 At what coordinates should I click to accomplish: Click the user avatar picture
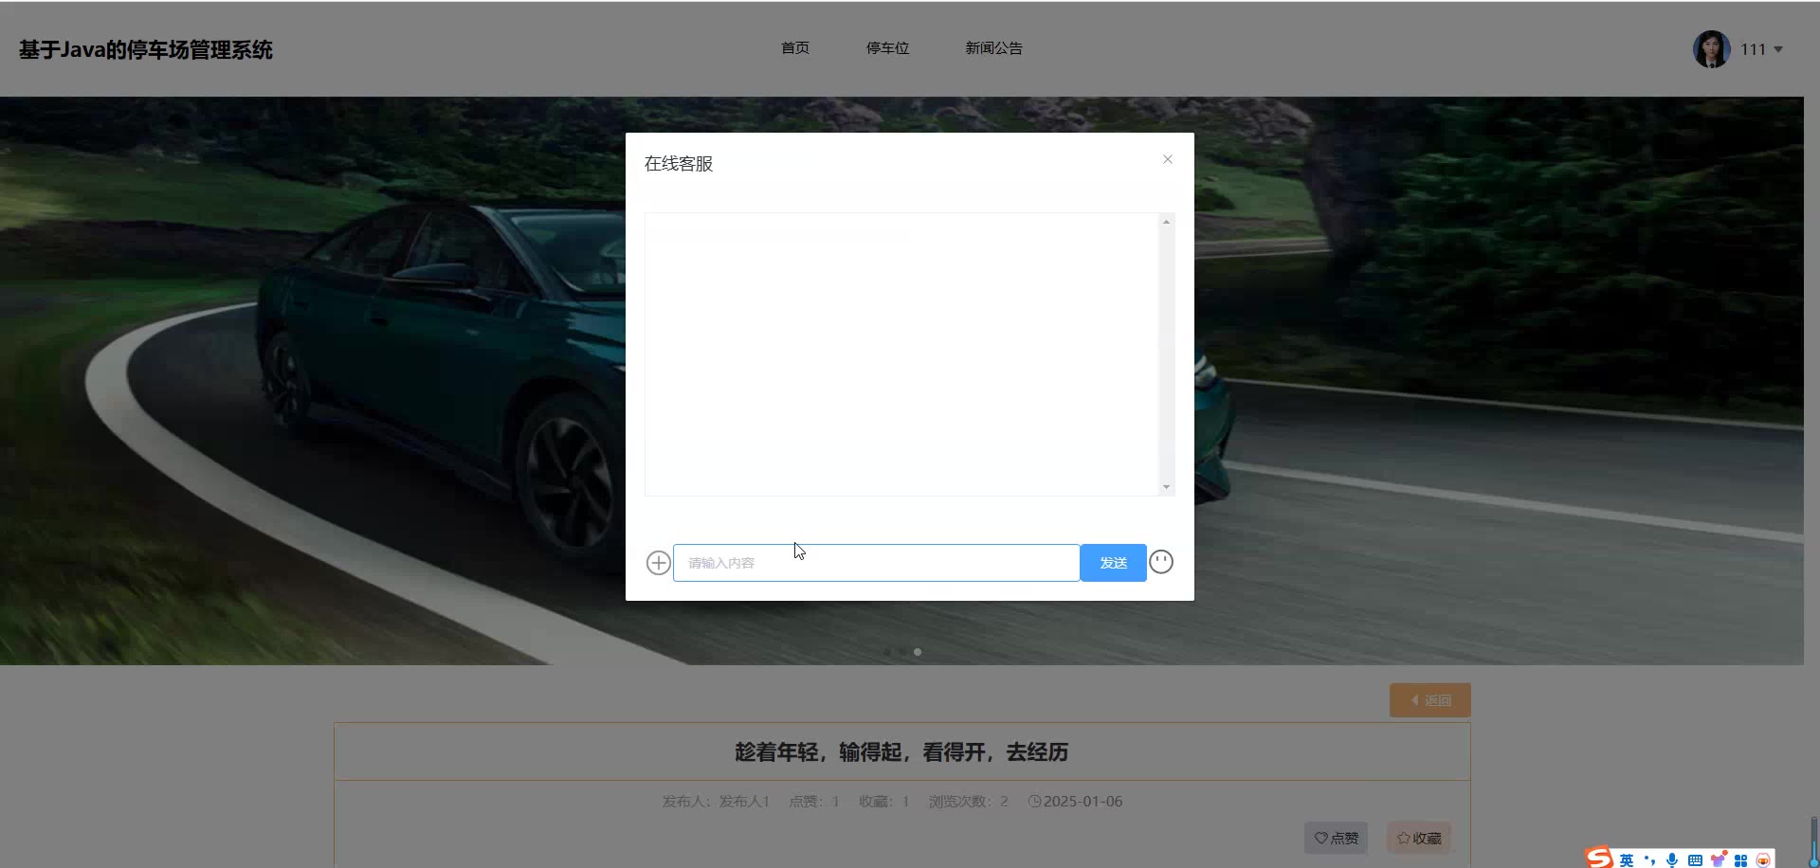(x=1711, y=49)
